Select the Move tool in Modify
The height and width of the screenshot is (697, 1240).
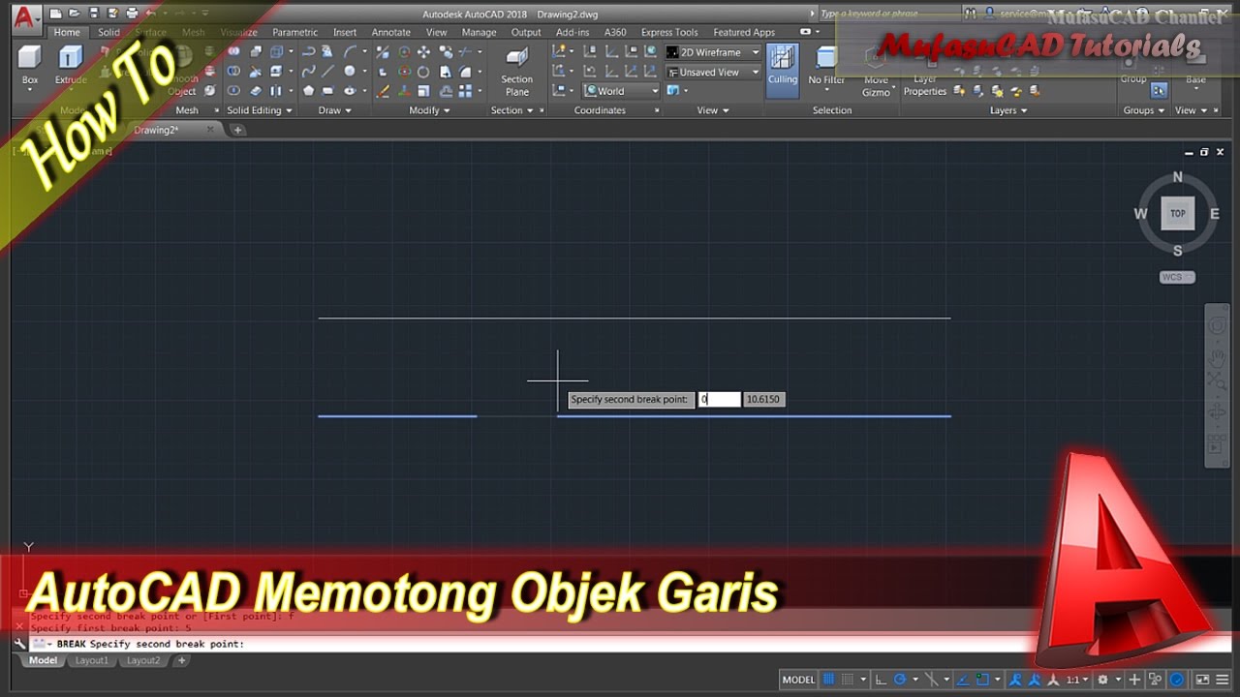[423, 52]
